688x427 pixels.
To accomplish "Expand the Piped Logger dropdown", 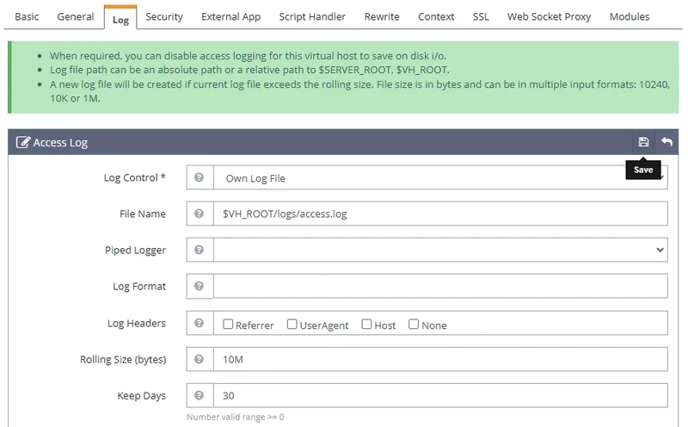I will (439, 251).
